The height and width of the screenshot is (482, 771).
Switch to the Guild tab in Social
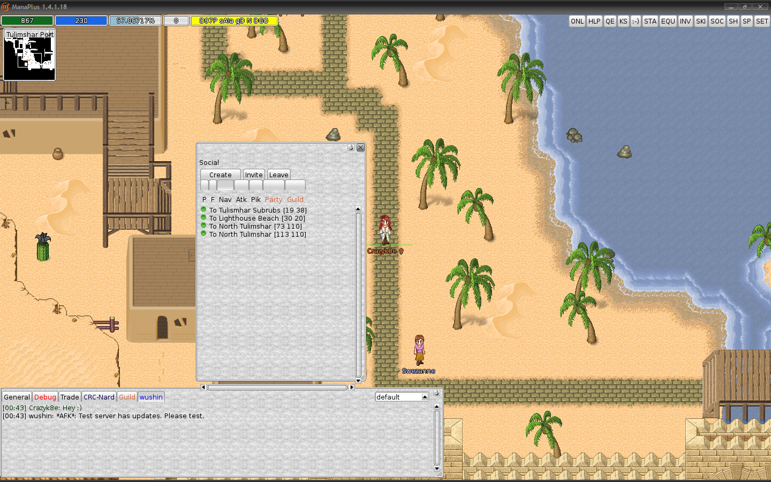pyautogui.click(x=295, y=199)
